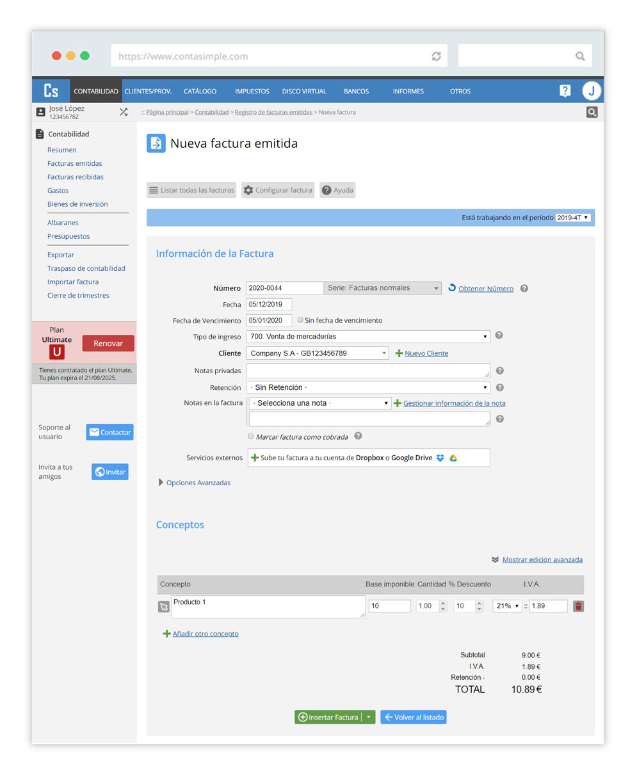Click the help icon beside the invoice note textarea
Viewport: 637px width, 772px height.
[500, 419]
